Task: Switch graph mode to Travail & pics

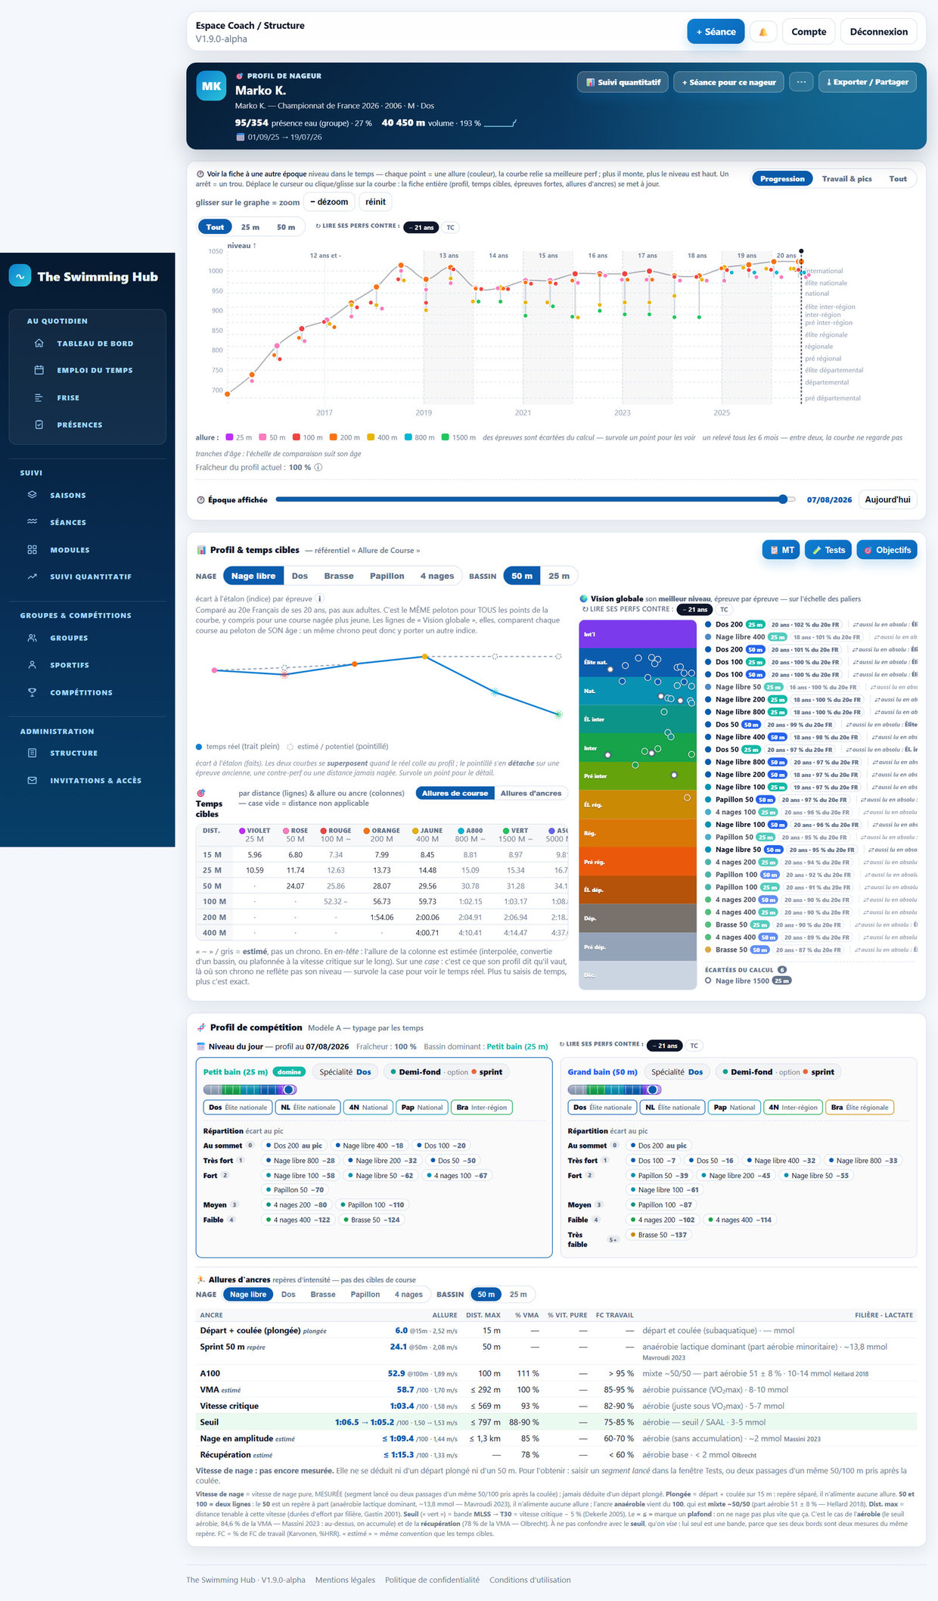Action: point(846,179)
